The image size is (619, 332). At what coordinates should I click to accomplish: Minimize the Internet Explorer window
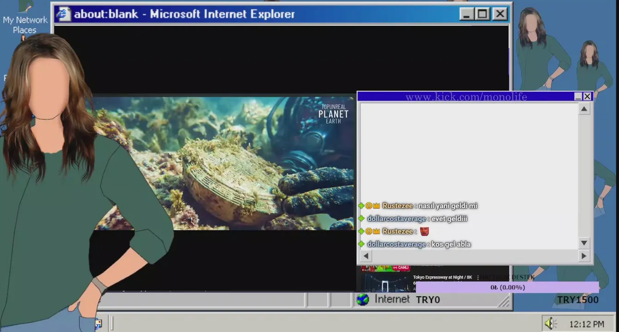click(x=466, y=14)
